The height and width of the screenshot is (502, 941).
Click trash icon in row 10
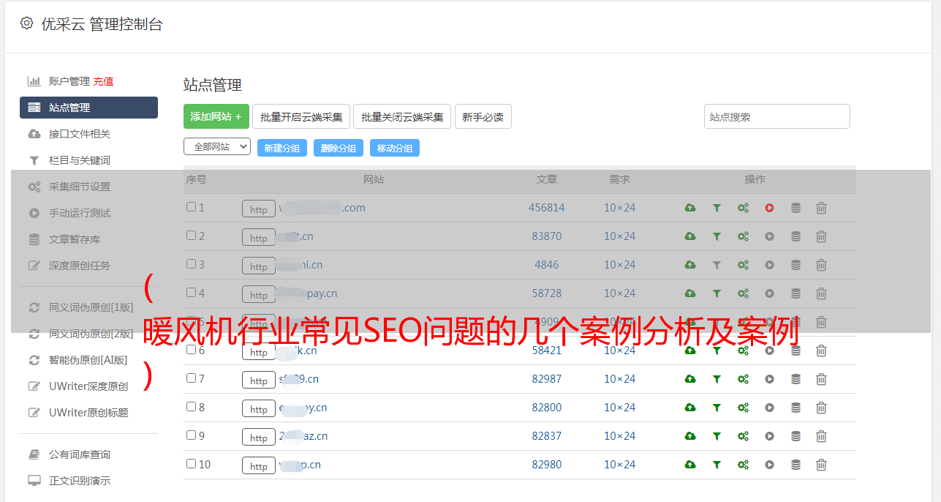[x=821, y=465]
